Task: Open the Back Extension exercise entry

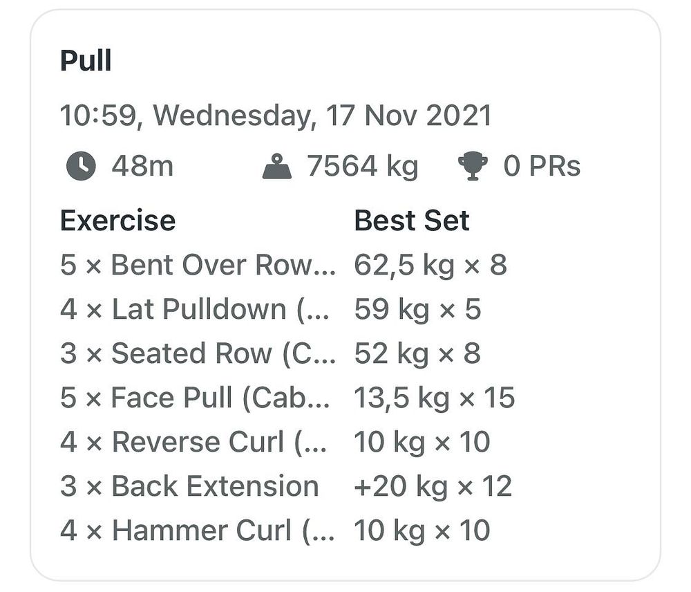Action: coord(189,486)
